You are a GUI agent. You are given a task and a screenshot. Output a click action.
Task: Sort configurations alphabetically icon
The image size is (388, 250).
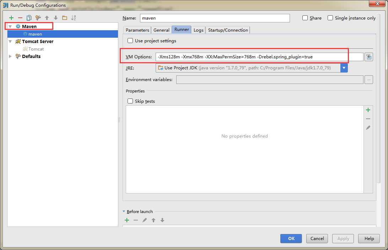point(74,18)
